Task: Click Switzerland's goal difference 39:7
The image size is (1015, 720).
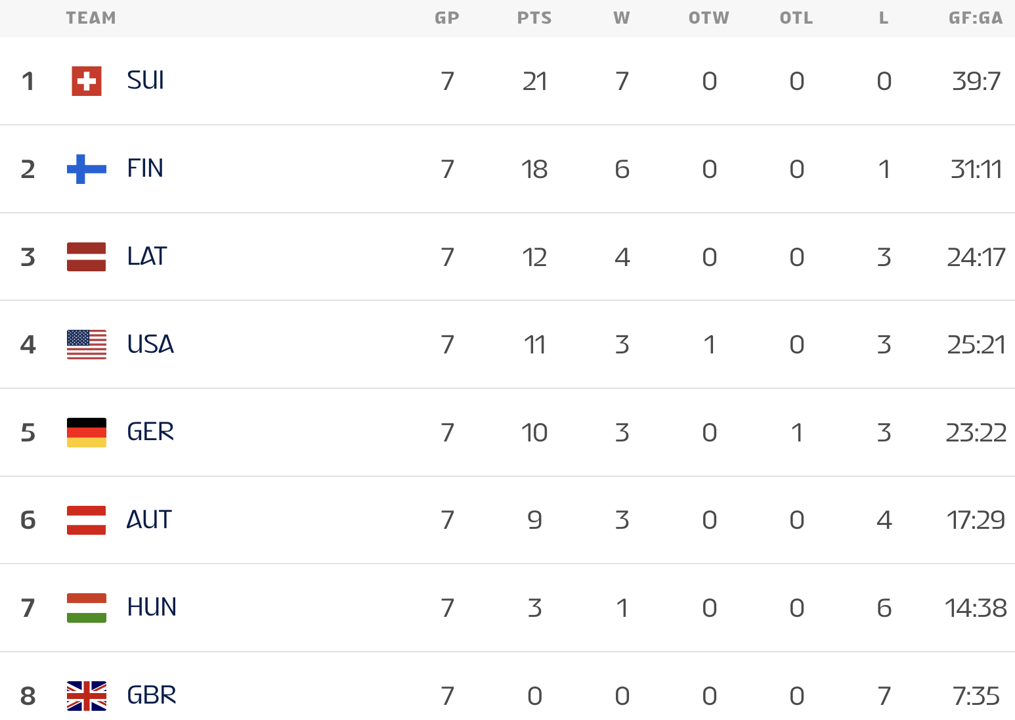Action: coord(976,81)
